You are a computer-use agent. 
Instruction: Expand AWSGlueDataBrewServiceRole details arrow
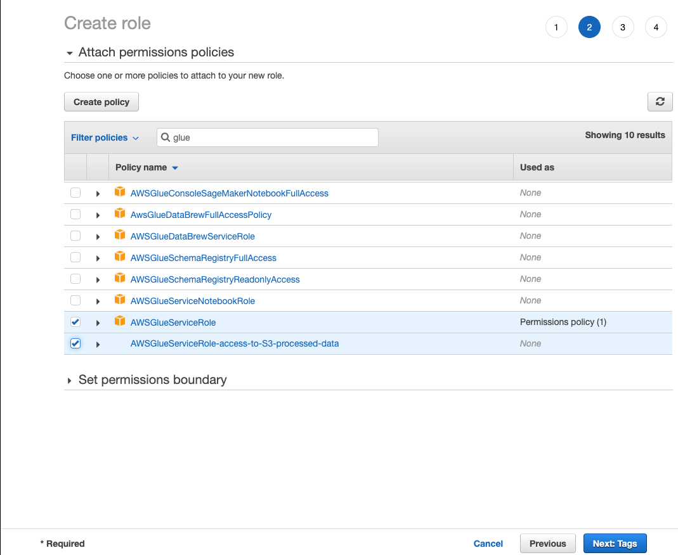coord(98,237)
